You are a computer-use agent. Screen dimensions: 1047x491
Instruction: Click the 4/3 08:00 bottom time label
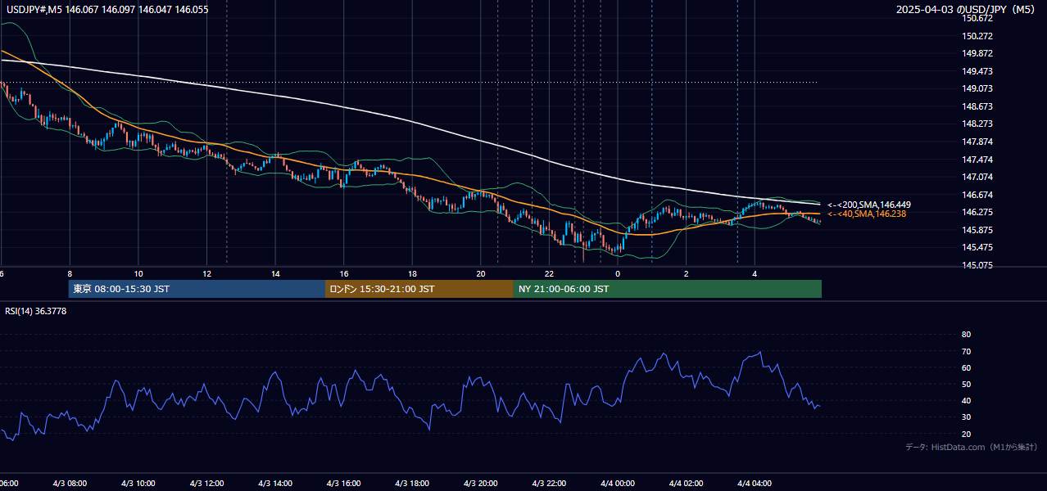[x=70, y=484]
